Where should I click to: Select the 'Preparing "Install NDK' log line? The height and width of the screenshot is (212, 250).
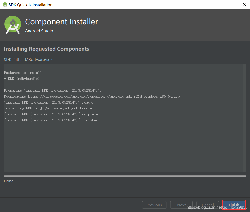tap(53, 91)
